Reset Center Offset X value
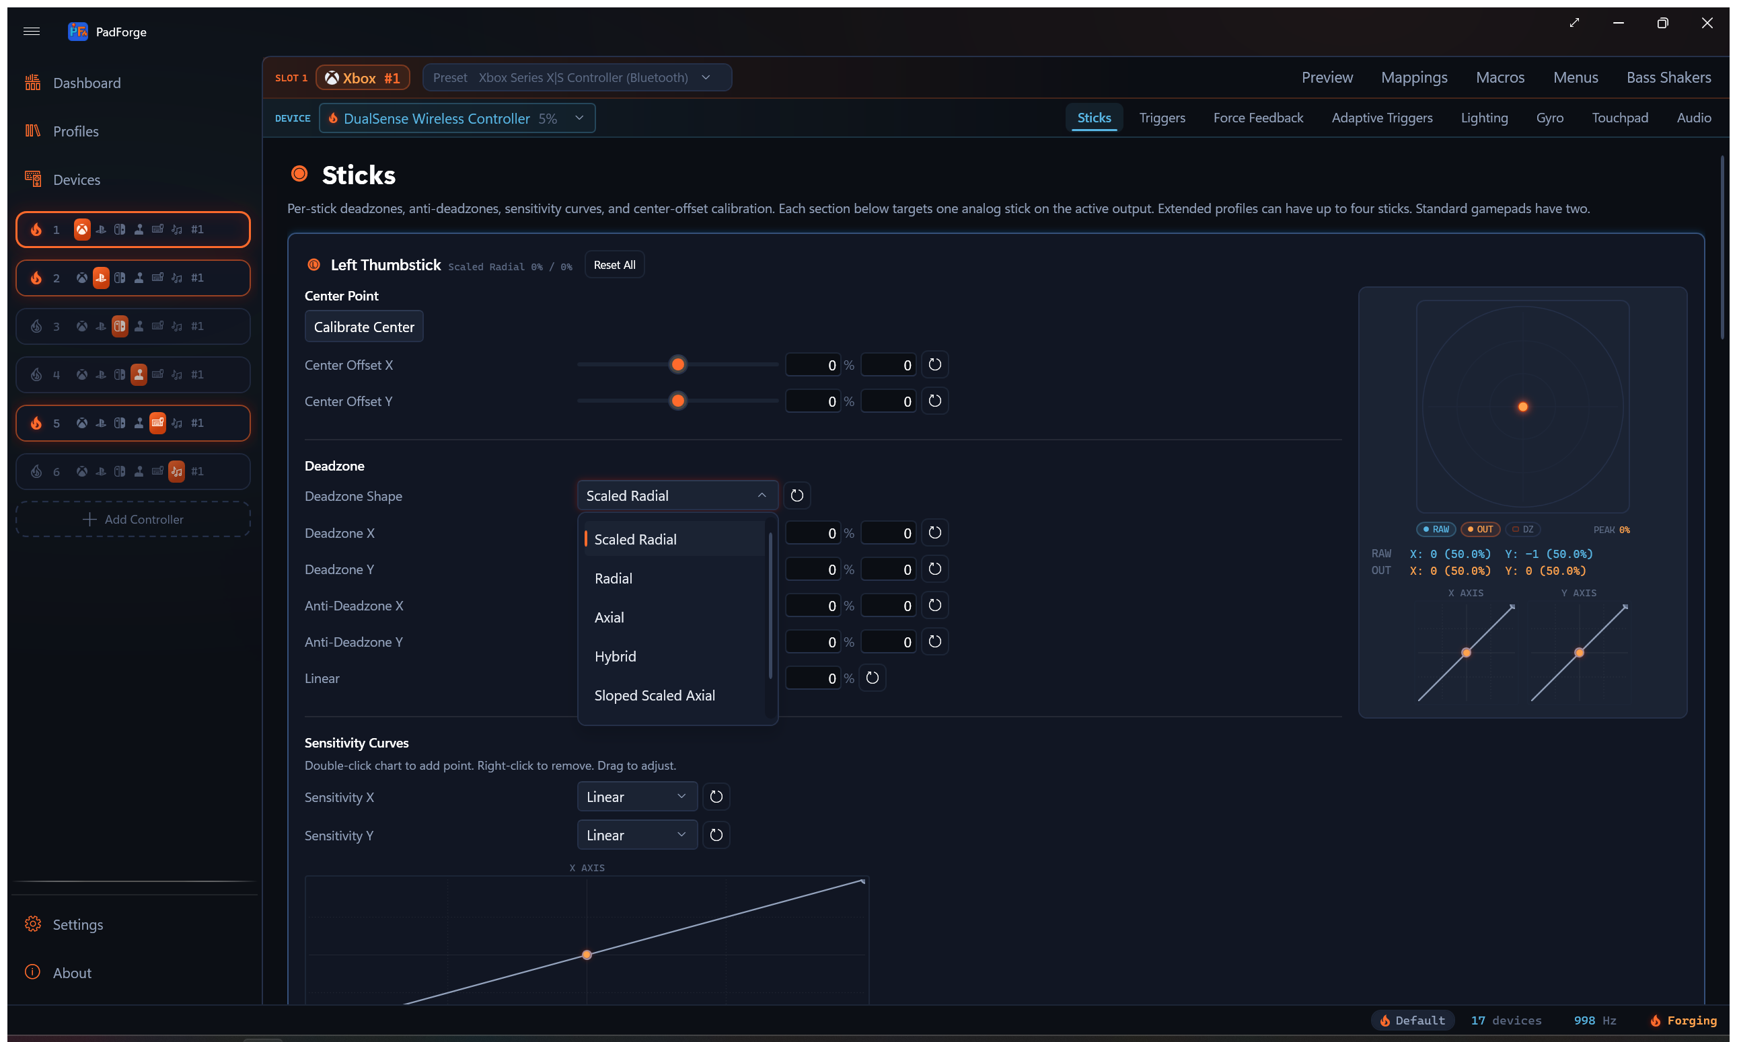Image resolution: width=1737 pixels, height=1042 pixels. point(934,364)
